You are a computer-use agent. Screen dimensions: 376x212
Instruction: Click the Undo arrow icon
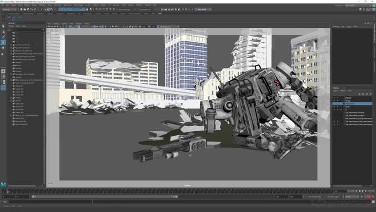pos(31,9)
